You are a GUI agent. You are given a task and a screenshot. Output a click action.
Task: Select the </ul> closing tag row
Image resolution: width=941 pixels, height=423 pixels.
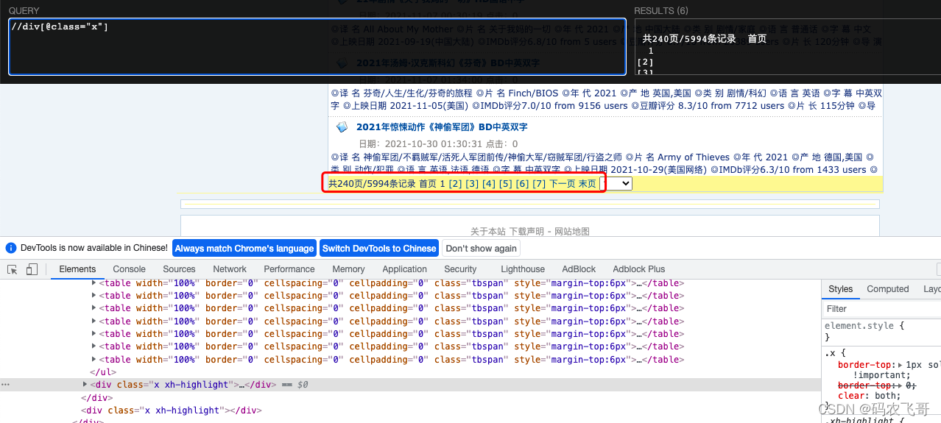click(104, 372)
